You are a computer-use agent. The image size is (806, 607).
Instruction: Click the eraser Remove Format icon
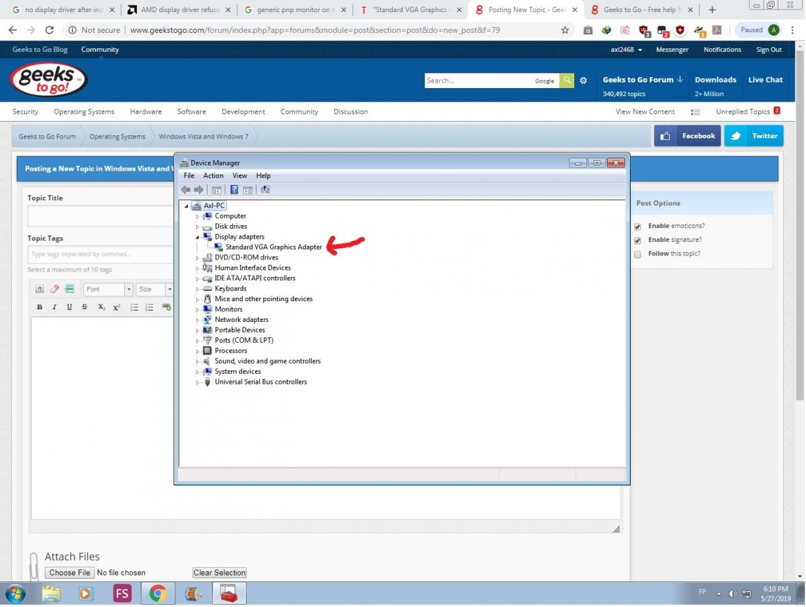point(54,289)
